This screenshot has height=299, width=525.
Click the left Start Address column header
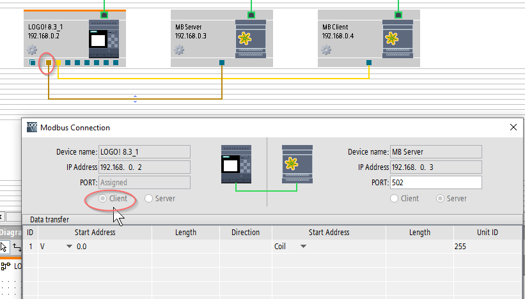point(95,233)
